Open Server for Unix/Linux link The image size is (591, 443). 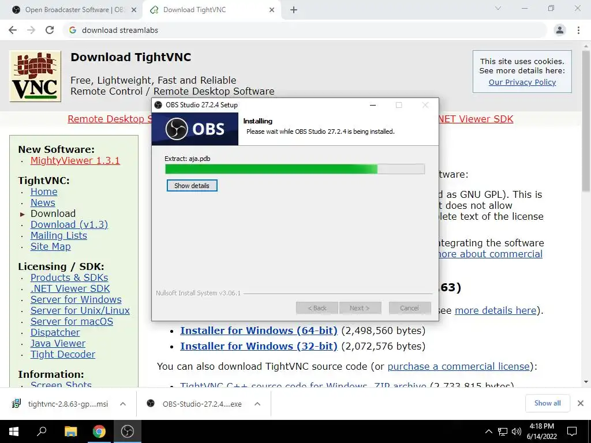[x=80, y=310]
